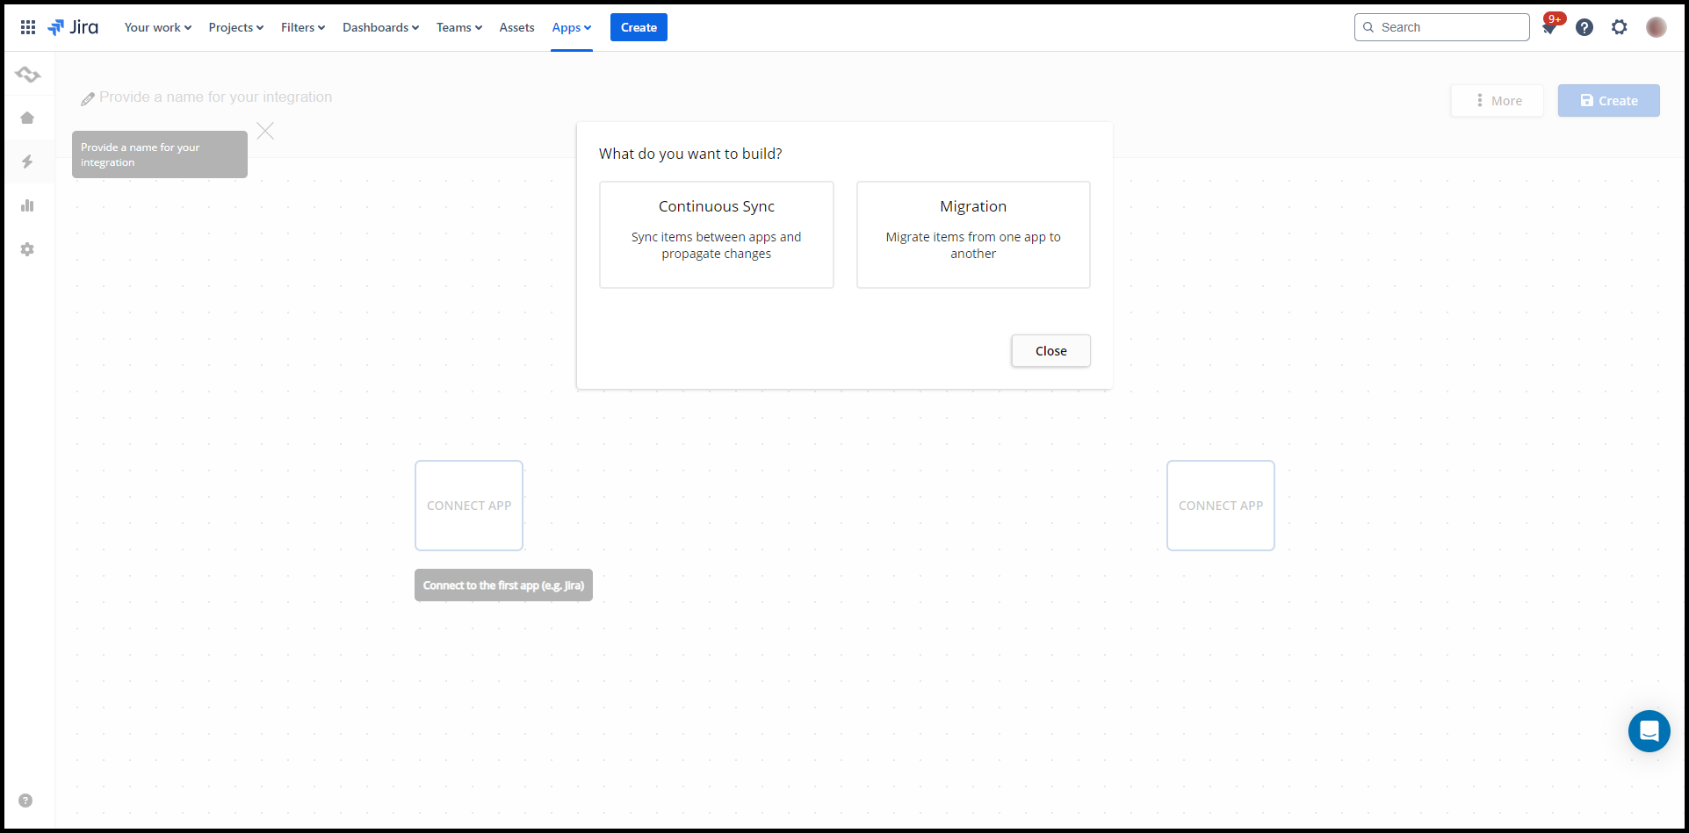This screenshot has height=833, width=1689.
Task: Open the Jira app switcher grid
Action: [x=28, y=27]
